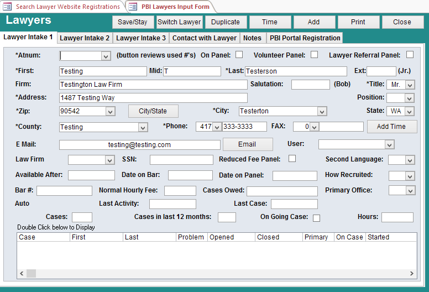
Task: Click the case list scroll left arrow
Action: [x=22, y=273]
